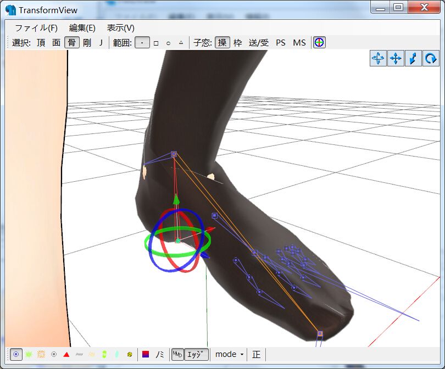Click the 正 button in bottom toolbar
This screenshot has height=369, width=445.
click(x=257, y=355)
